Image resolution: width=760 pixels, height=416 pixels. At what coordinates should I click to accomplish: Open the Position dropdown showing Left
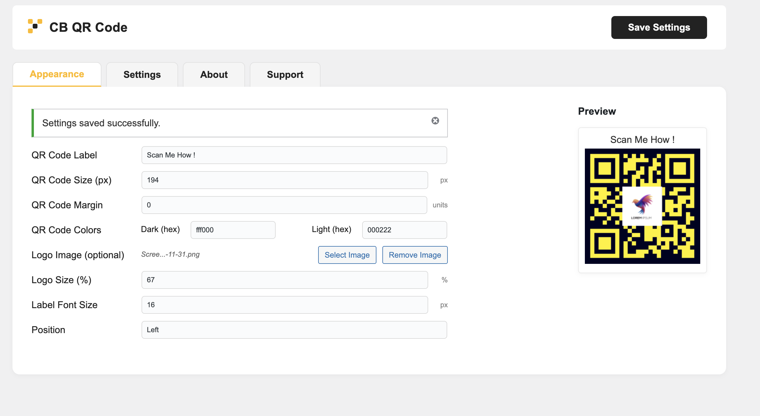pyautogui.click(x=294, y=330)
